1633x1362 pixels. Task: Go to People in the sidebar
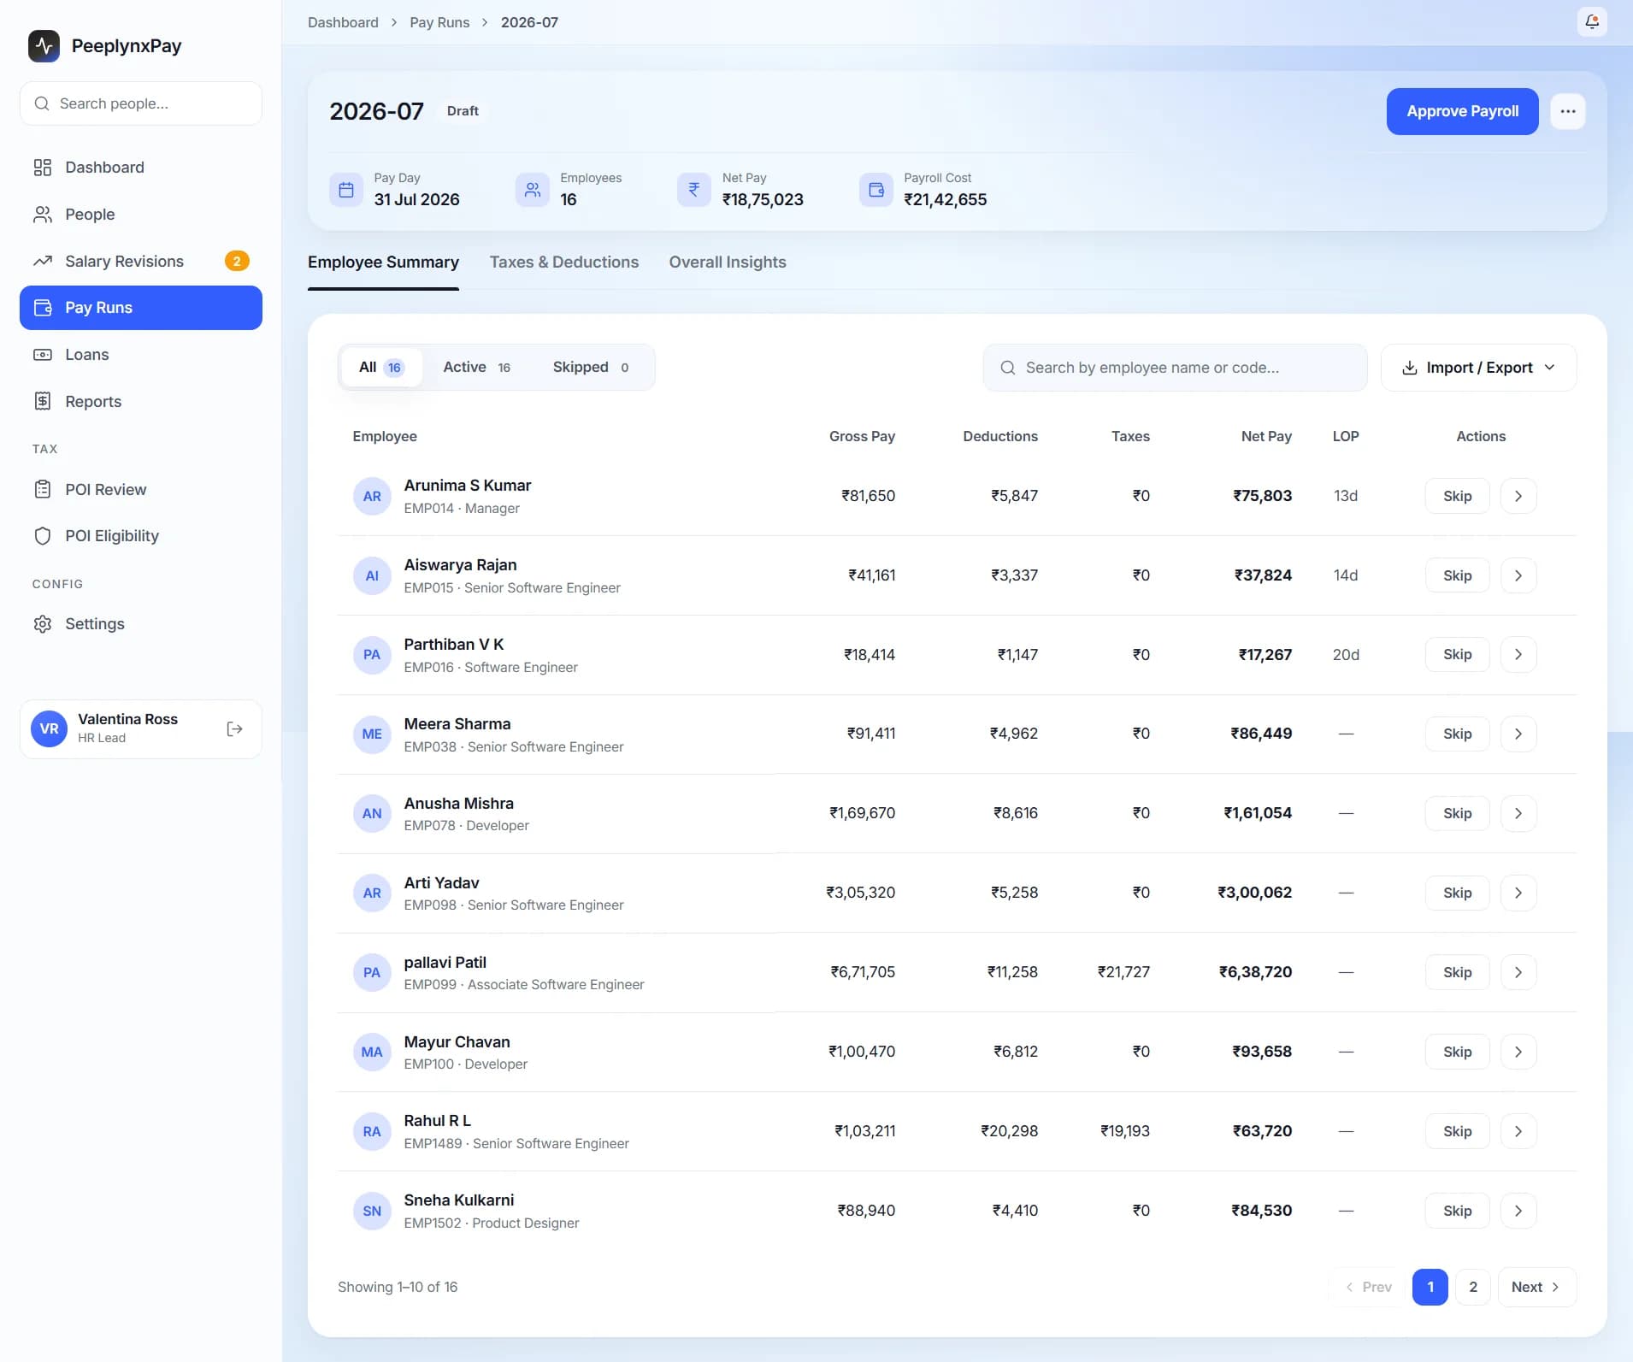tap(141, 215)
